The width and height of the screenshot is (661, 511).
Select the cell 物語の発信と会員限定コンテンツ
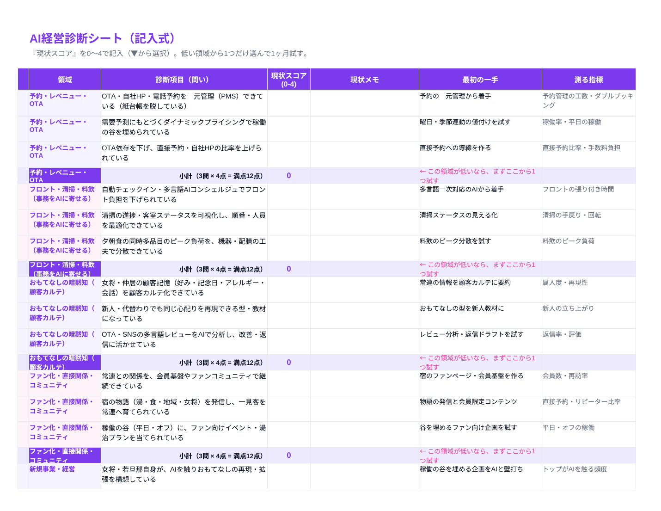pos(480,409)
